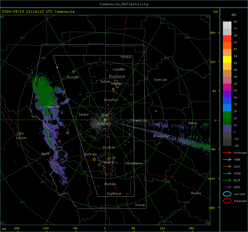Click the 18TS legend text
This screenshot has width=248, height=232.
[x=237, y=187]
